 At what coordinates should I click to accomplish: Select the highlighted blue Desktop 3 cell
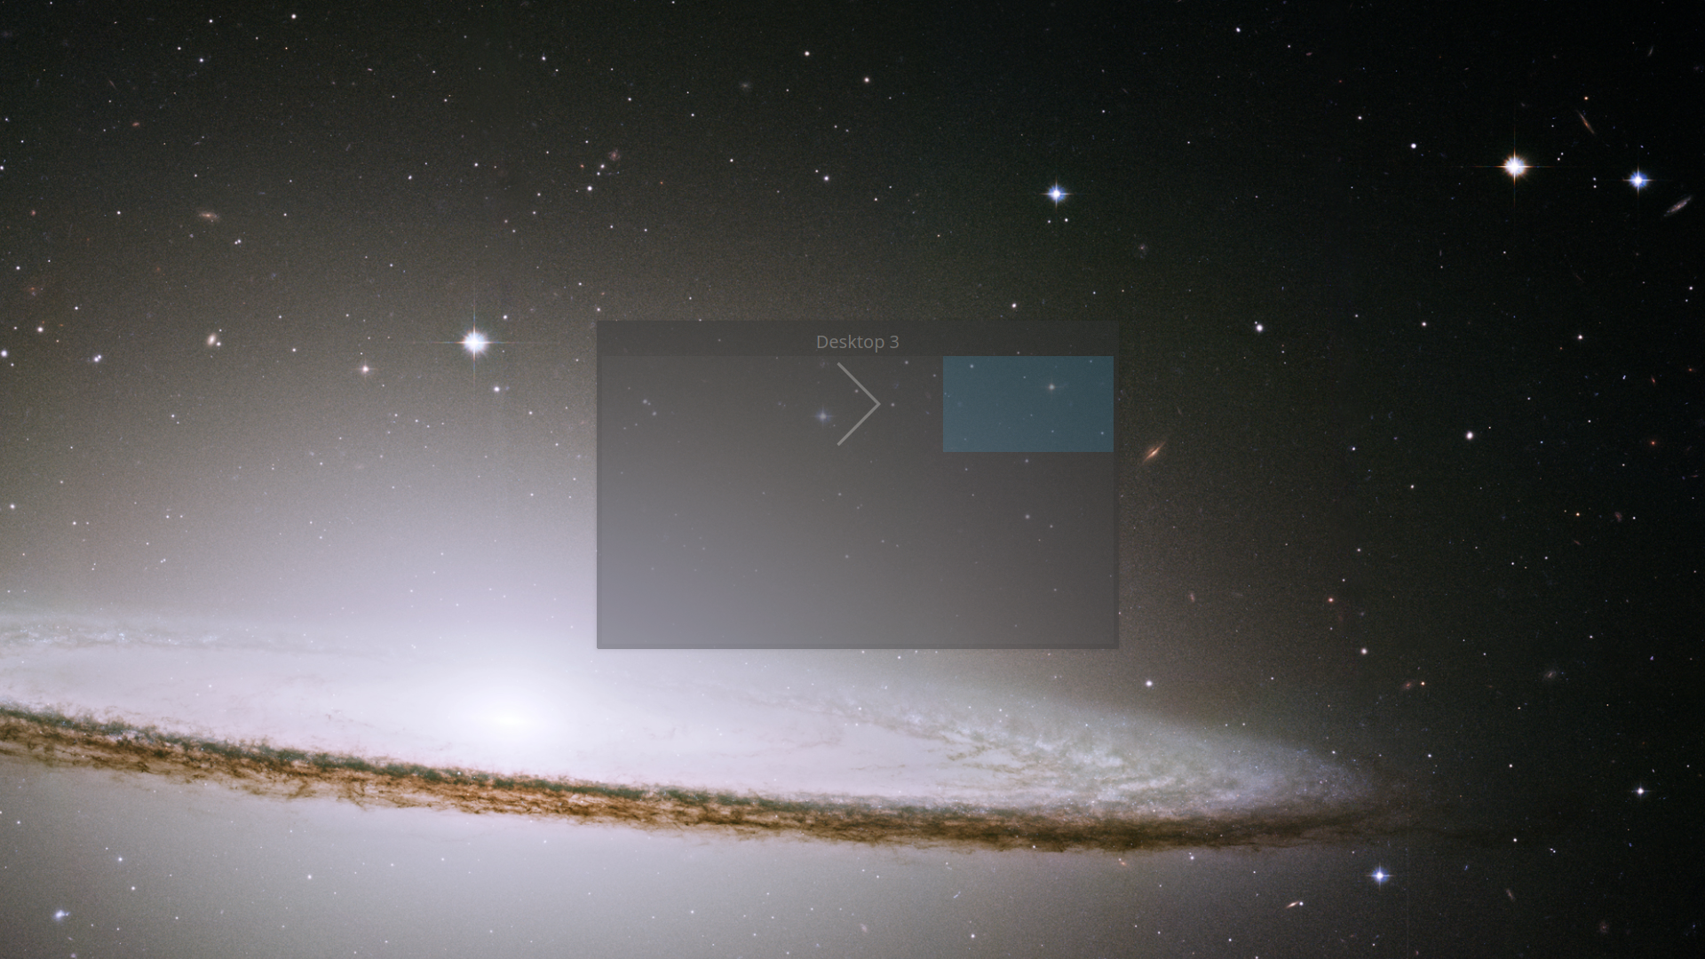[x=1027, y=404]
